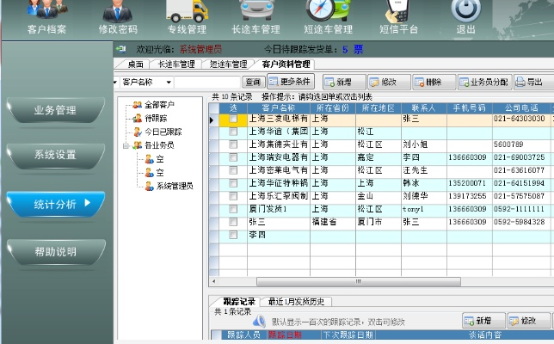Click the 退出 exit power icon
Screen dimensions: 554x344
[465, 17]
